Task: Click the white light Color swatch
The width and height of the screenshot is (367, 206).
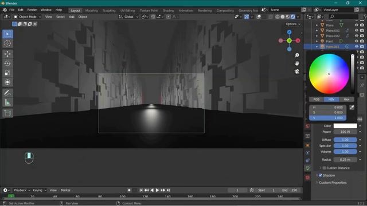Action: point(345,126)
